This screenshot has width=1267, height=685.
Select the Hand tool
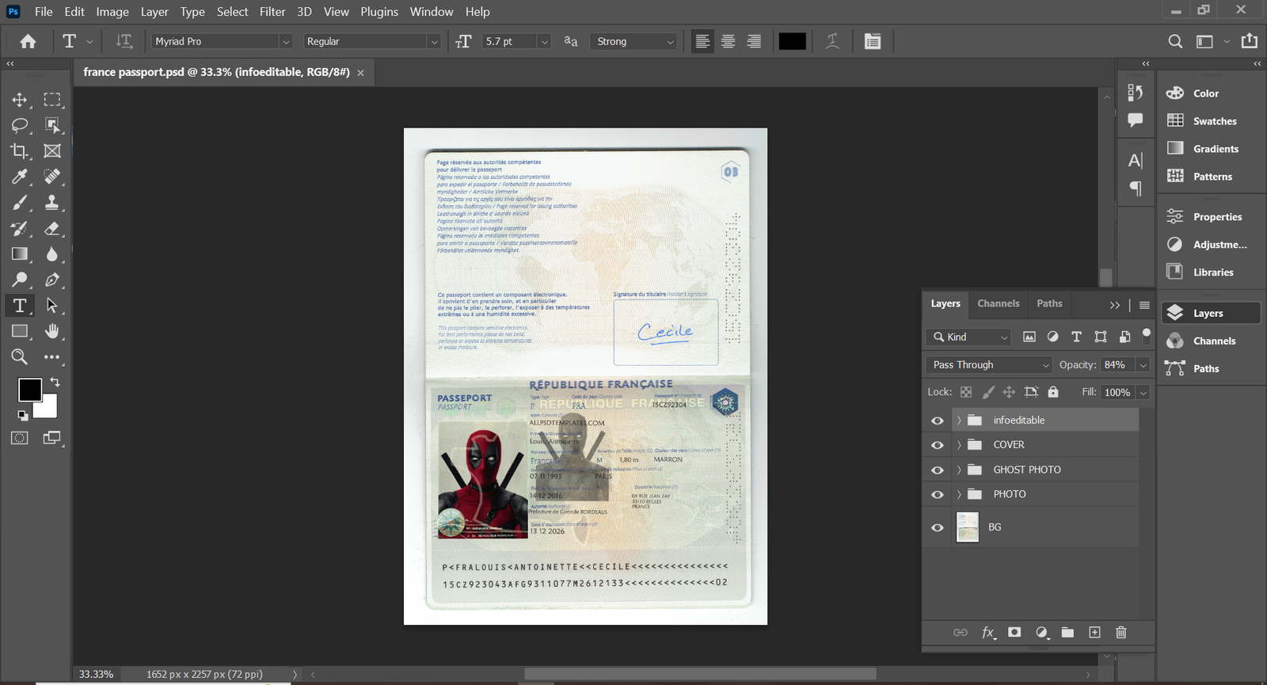click(52, 331)
